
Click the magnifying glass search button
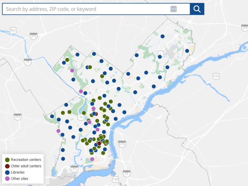click(x=197, y=9)
